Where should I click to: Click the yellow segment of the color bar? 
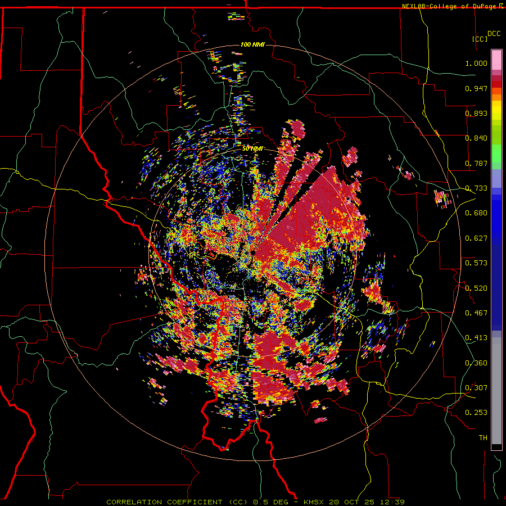click(x=496, y=110)
